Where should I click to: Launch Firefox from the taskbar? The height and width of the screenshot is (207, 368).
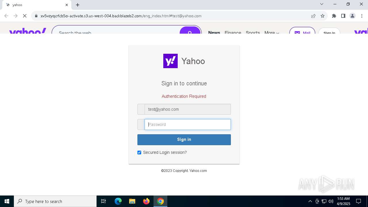(146, 201)
